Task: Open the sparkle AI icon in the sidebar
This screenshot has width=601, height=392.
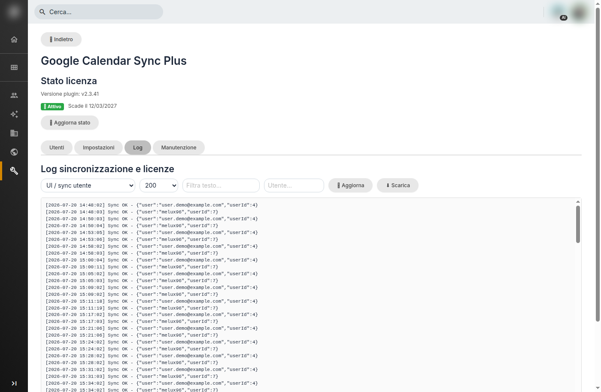Action: [14, 114]
